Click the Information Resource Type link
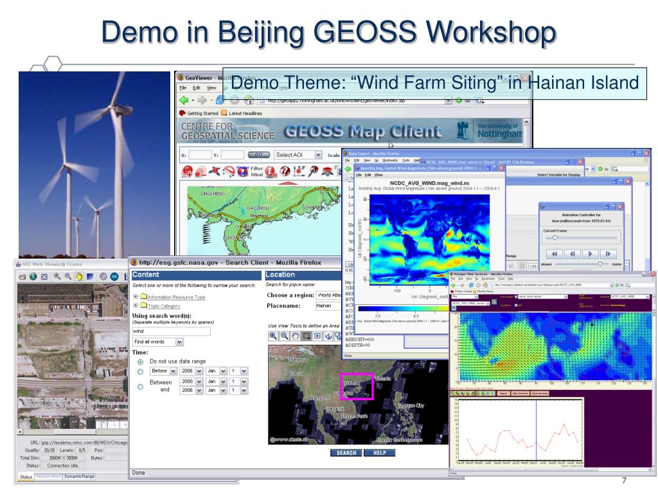658x494 pixels. point(176,297)
